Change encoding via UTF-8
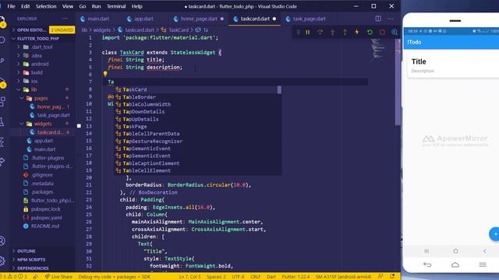This screenshot has width=499, height=280. pos(238,277)
